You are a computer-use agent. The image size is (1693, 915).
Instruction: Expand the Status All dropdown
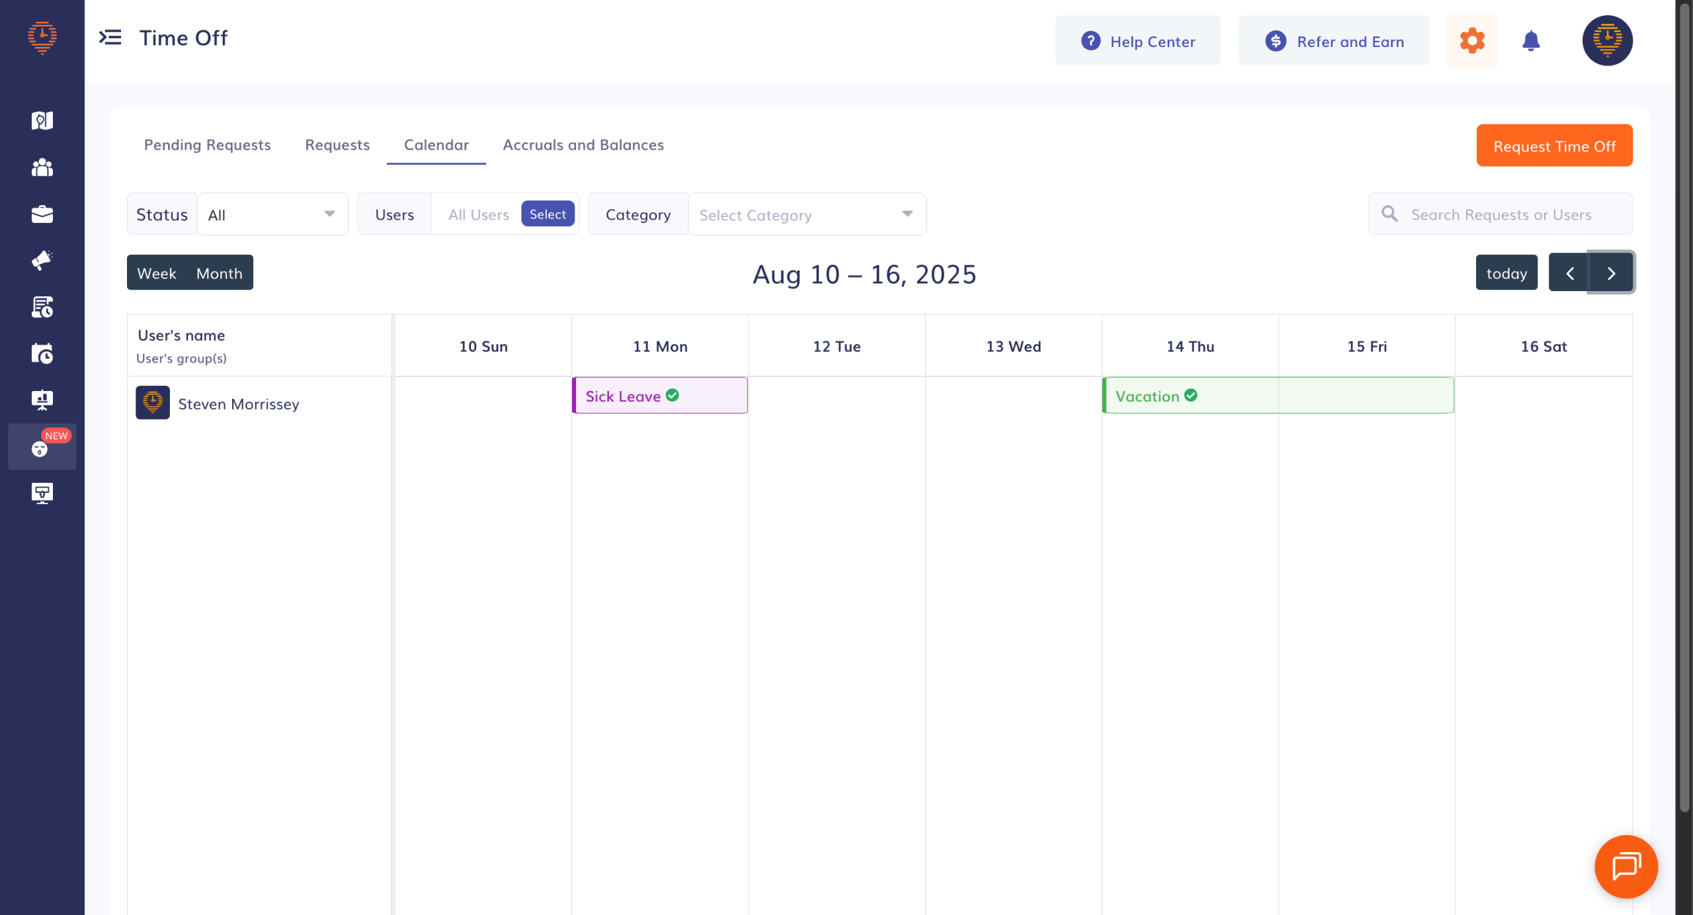pos(272,214)
